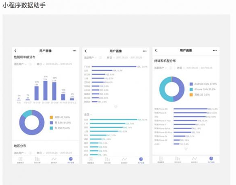The width and height of the screenshot is (236, 185).
Task: Click the gender distribution donut chart
Action: [32, 122]
